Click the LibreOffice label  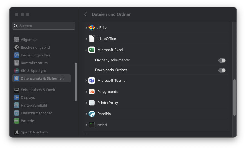(107, 39)
